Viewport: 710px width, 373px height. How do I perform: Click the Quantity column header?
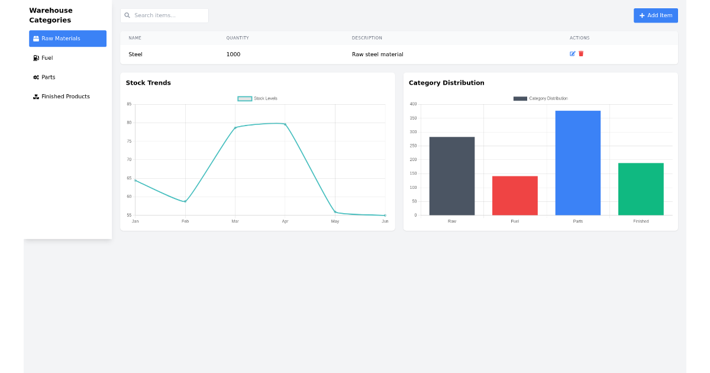[x=237, y=37]
